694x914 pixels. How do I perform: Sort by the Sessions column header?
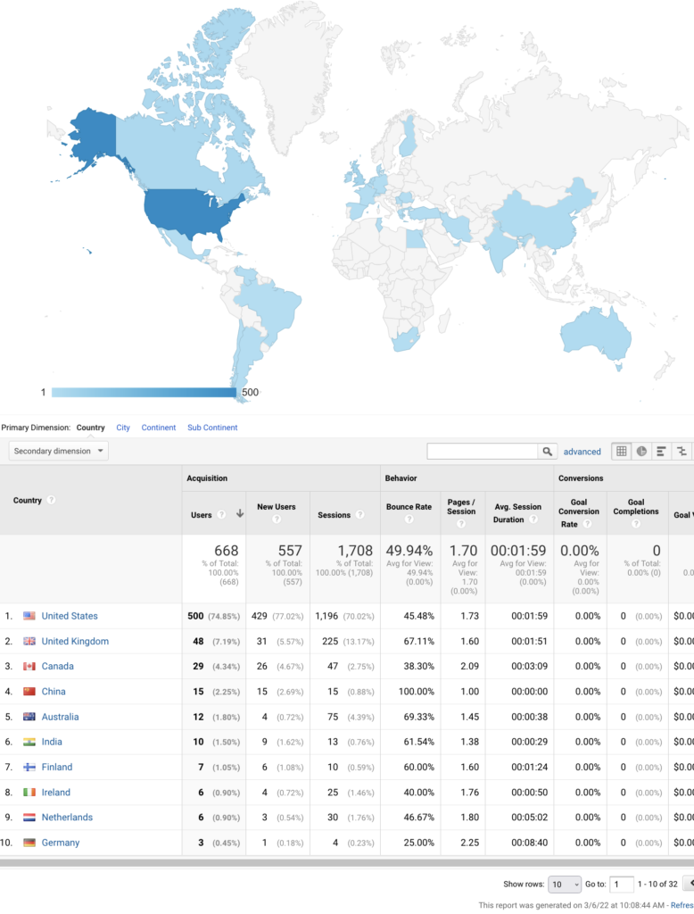tap(334, 515)
